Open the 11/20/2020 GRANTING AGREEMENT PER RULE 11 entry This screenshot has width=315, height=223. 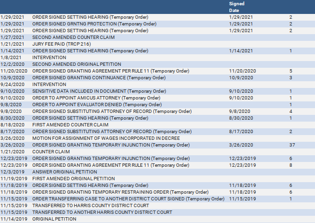[110, 71]
